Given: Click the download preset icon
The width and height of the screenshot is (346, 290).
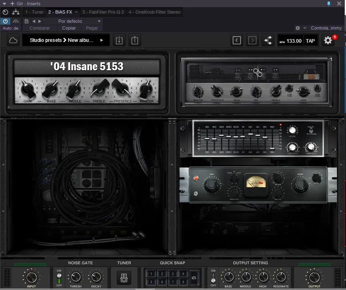Looking at the screenshot, I should tap(119, 40).
